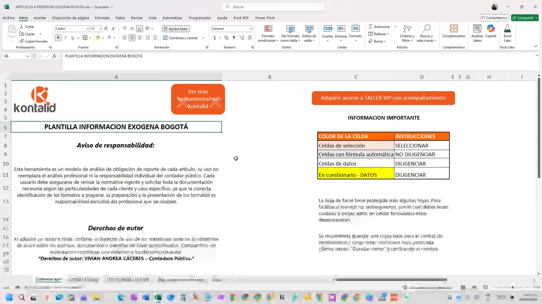
Task: Click Adquirir acceso a TALLER VIP button
Action: coord(383,98)
